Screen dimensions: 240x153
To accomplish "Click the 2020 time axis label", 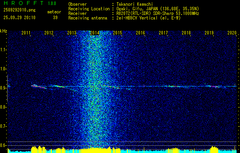I will pos(232,33).
